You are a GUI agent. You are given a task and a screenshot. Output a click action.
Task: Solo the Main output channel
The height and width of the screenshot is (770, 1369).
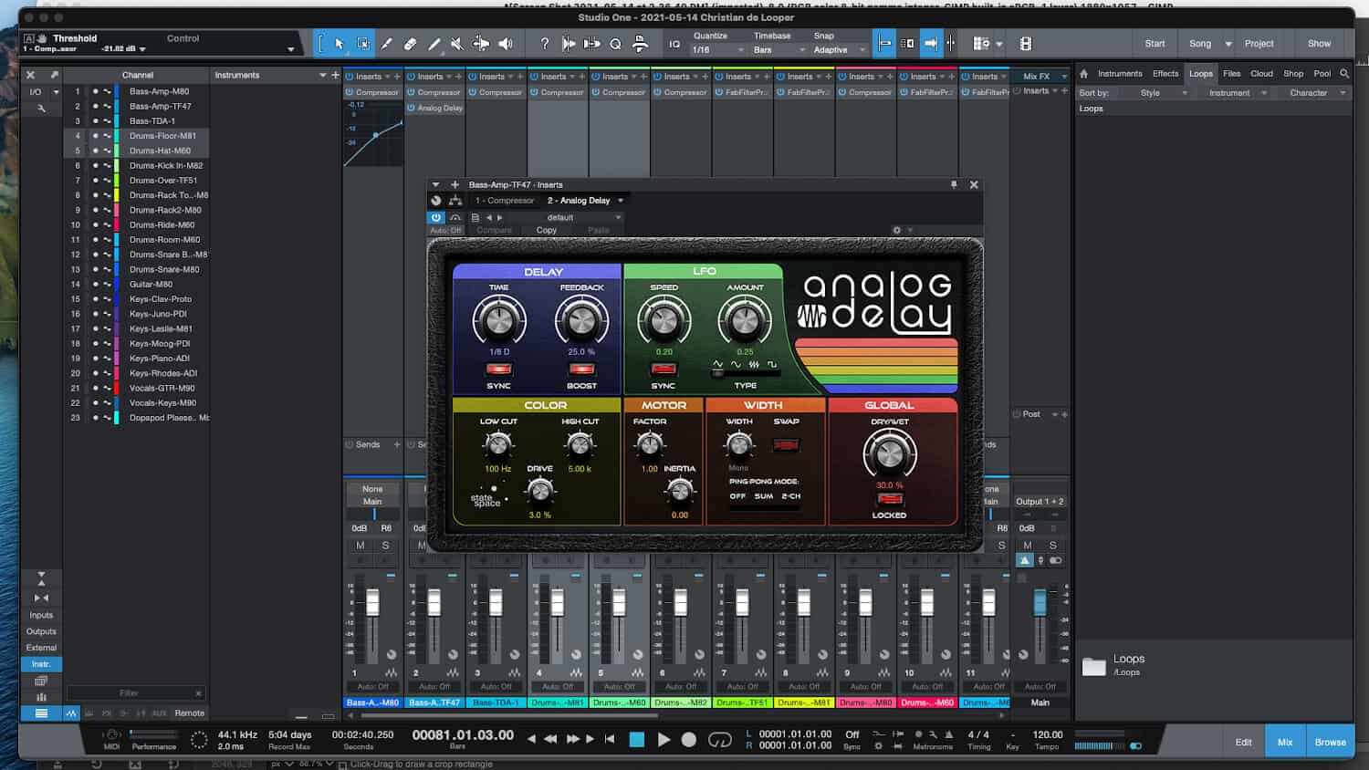pyautogui.click(x=1052, y=545)
